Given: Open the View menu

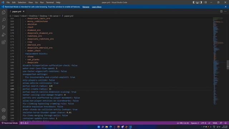Looking at the screenshot, I should (30, 3).
